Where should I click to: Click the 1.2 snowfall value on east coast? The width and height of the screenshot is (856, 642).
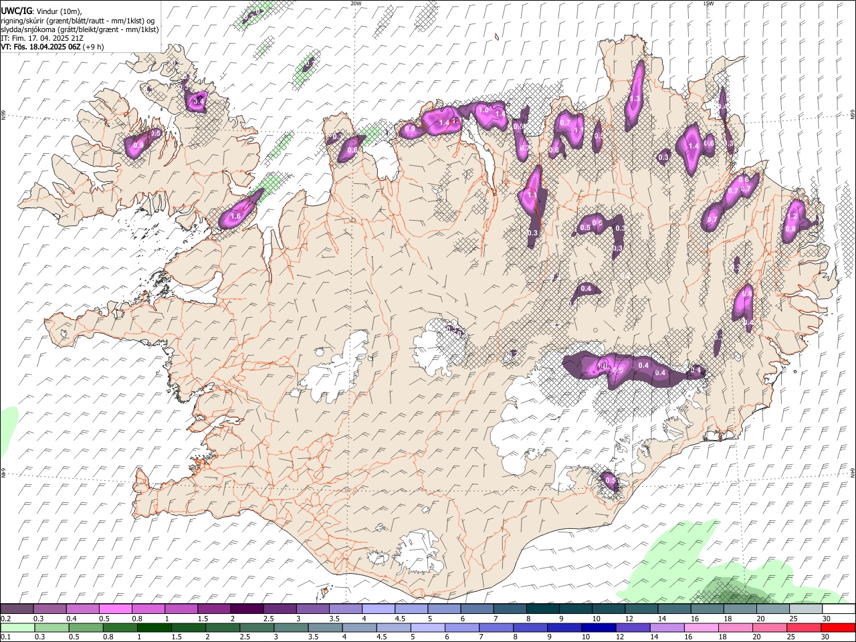click(x=792, y=217)
